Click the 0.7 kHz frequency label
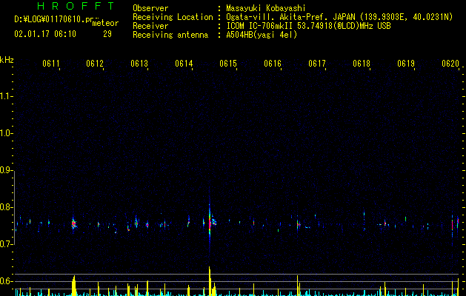466x296 pixels. pyautogui.click(x=7, y=244)
